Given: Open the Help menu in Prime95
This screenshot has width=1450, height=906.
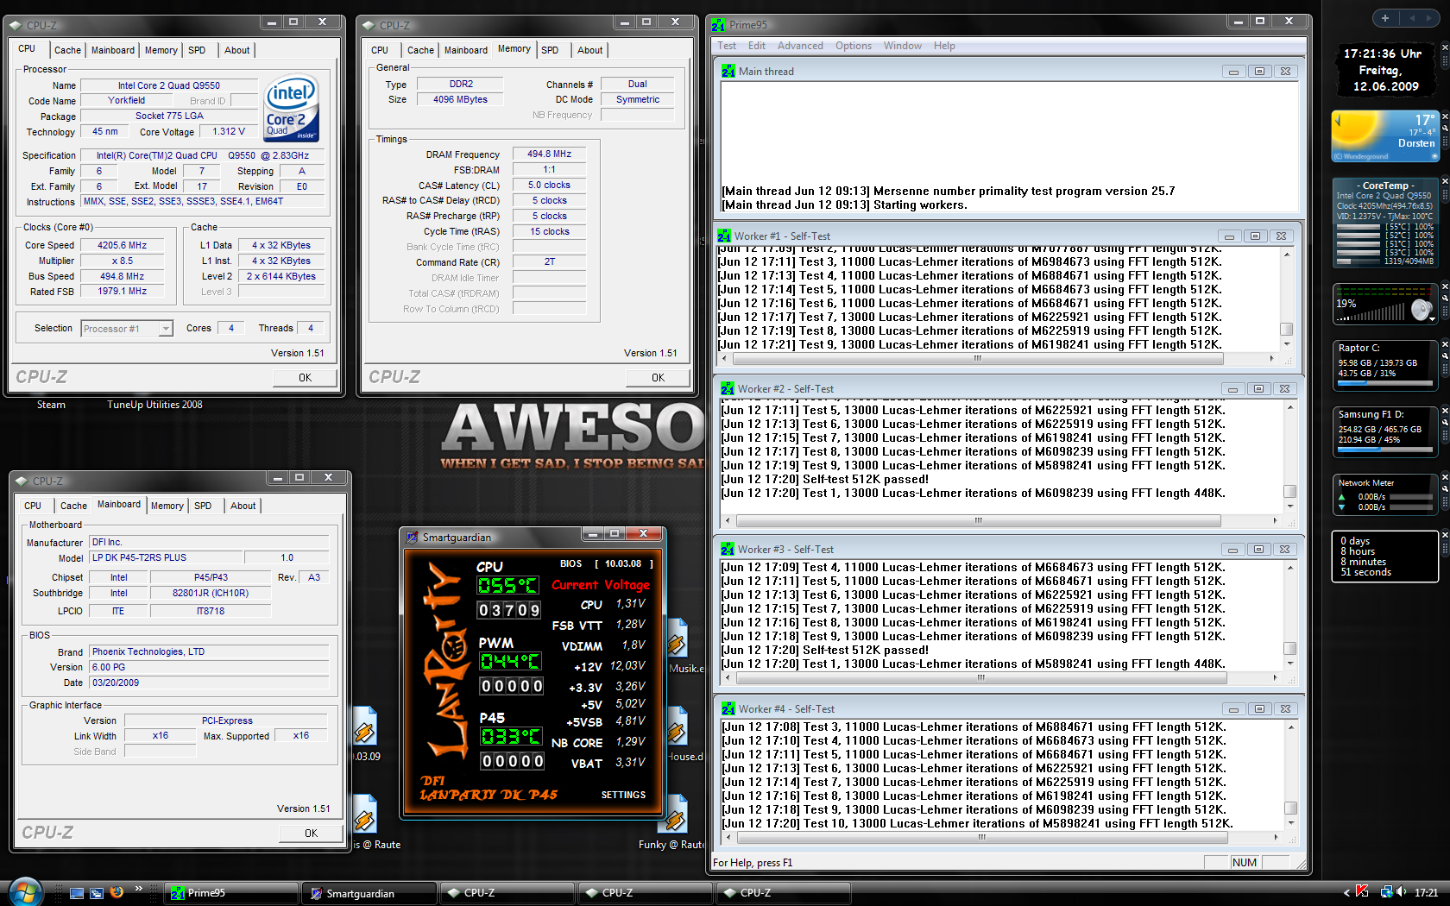Looking at the screenshot, I should (944, 46).
